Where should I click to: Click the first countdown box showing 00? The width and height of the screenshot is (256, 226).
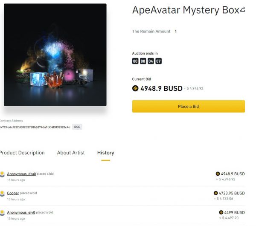pyautogui.click(x=135, y=61)
